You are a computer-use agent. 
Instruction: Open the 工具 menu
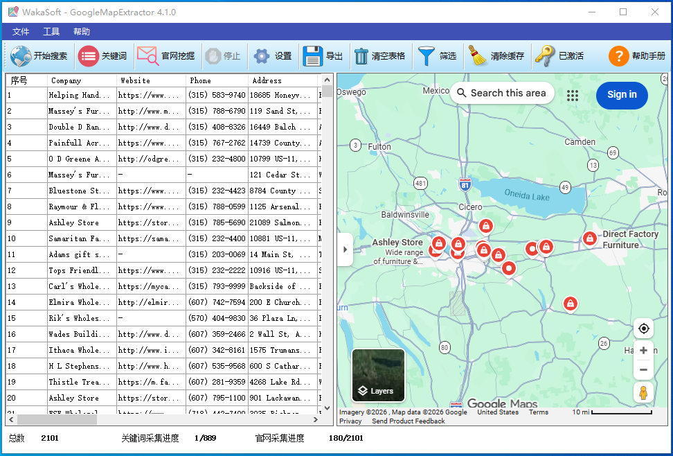click(x=51, y=32)
